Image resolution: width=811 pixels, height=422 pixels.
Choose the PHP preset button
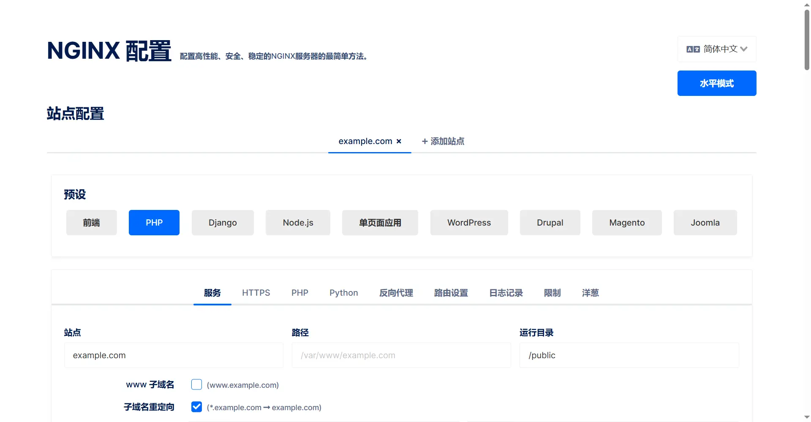point(154,223)
